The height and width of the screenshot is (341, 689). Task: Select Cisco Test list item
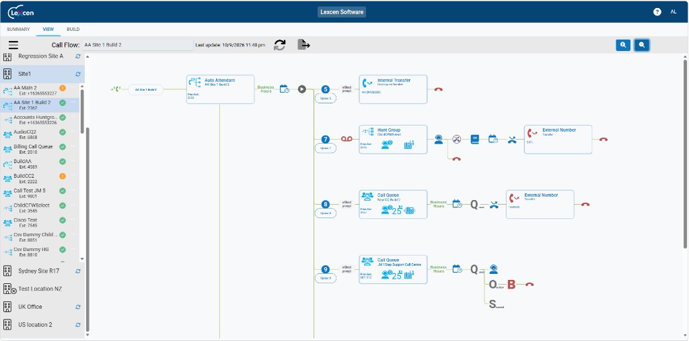click(x=40, y=223)
